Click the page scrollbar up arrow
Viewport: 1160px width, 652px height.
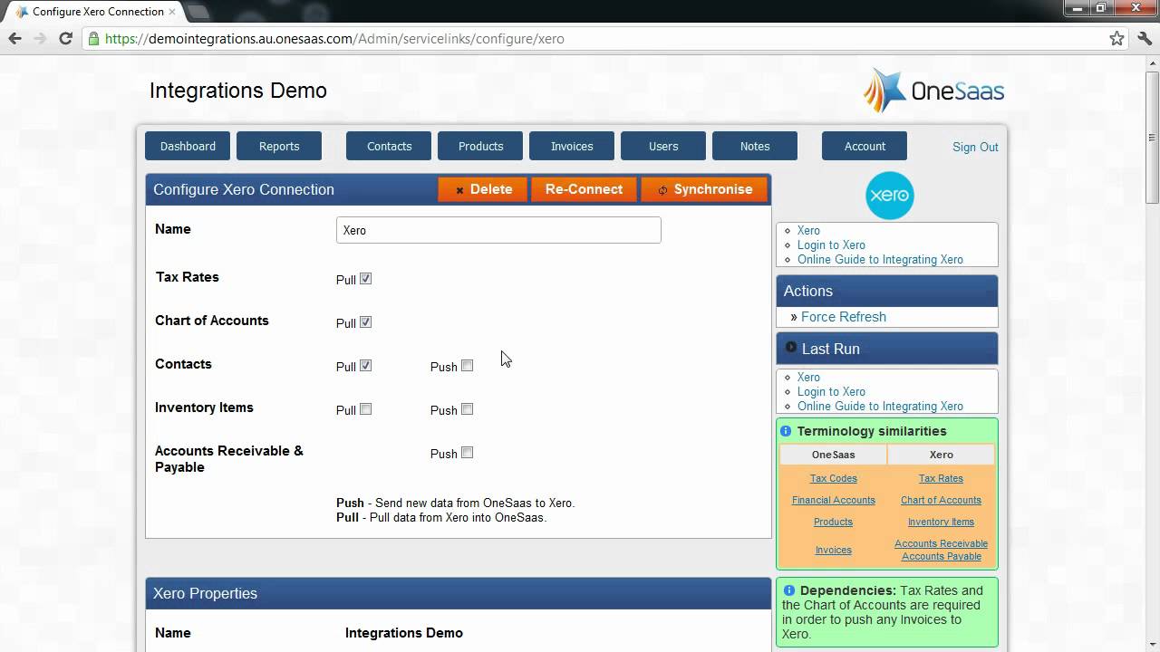[1153, 62]
